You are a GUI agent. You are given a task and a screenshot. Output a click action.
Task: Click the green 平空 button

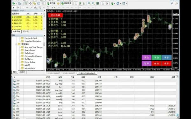(x=157, y=57)
